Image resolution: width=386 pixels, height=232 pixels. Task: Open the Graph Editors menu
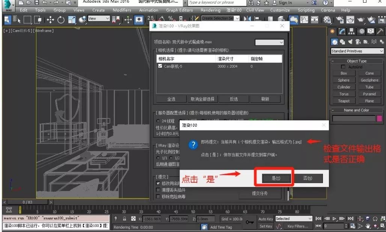pyautogui.click(x=179, y=10)
